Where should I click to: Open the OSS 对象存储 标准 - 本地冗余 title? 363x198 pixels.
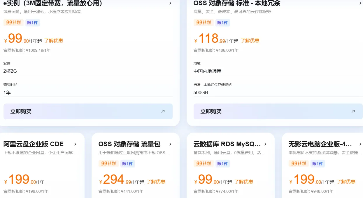coord(237,3)
